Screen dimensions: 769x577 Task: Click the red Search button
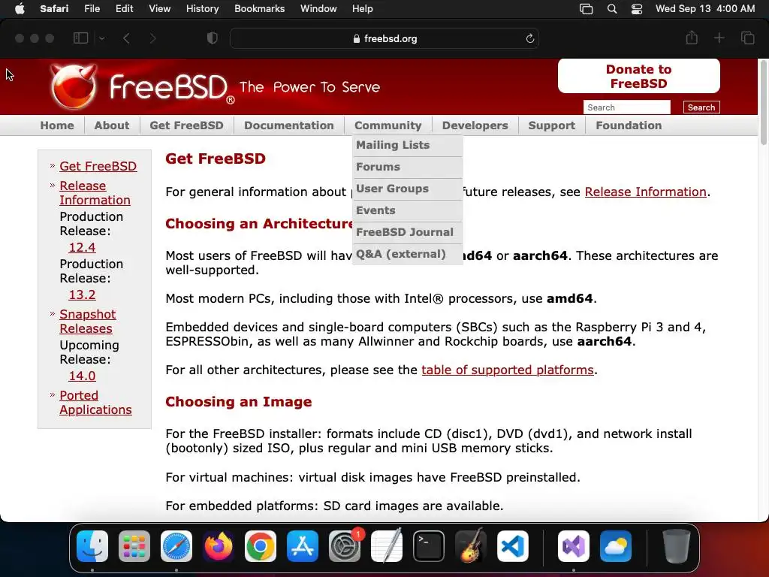click(701, 107)
